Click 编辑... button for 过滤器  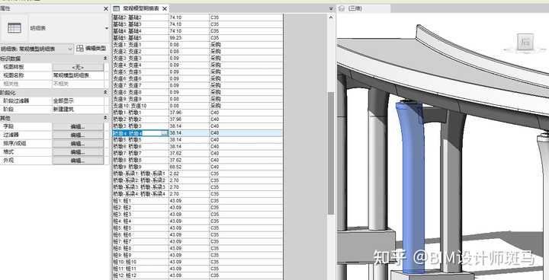tap(78, 135)
